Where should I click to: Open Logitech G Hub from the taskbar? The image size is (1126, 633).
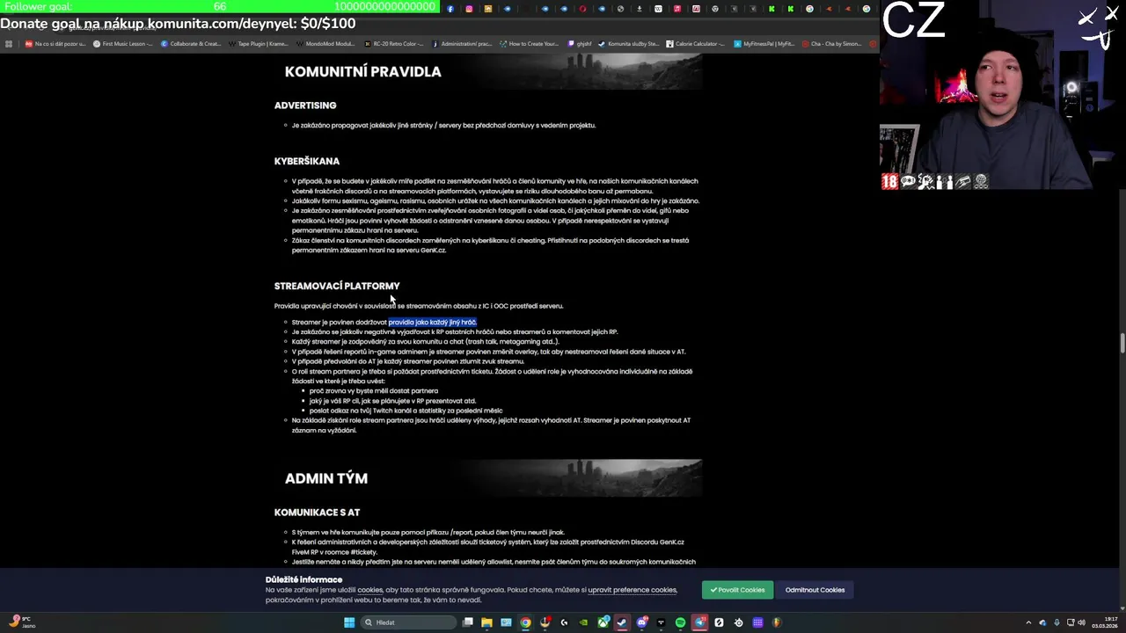click(564, 622)
